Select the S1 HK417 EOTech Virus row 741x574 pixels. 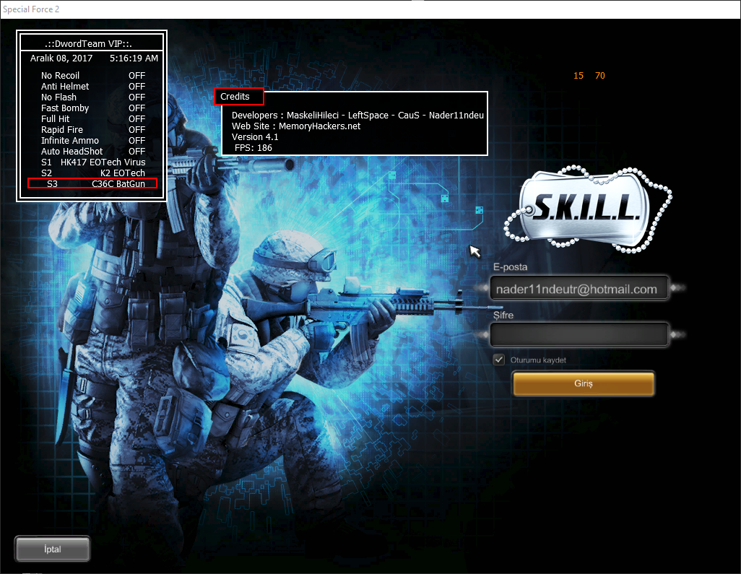[x=93, y=162]
